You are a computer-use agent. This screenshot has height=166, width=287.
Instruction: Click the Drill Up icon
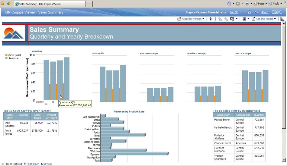click(226, 19)
